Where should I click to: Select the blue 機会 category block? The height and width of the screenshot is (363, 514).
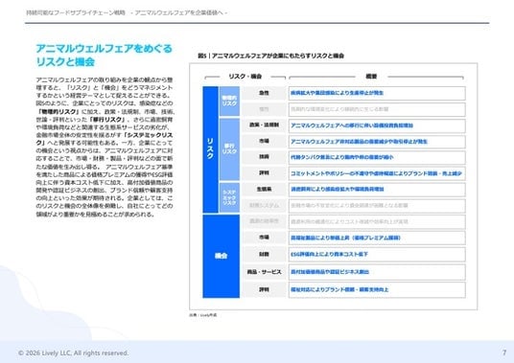(x=222, y=256)
